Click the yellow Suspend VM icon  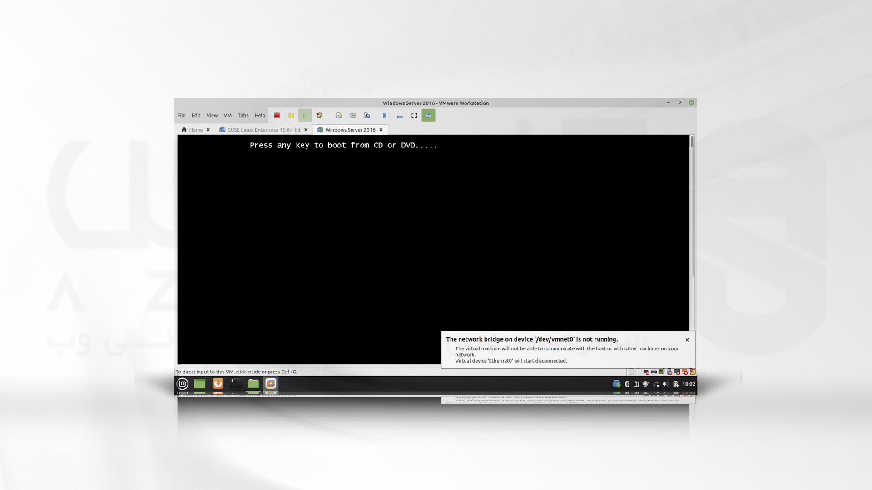[x=291, y=115]
